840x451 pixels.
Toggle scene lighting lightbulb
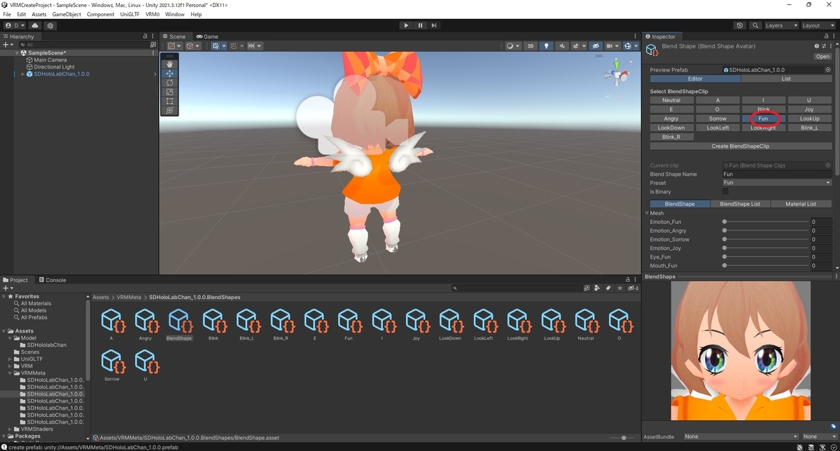click(x=547, y=46)
